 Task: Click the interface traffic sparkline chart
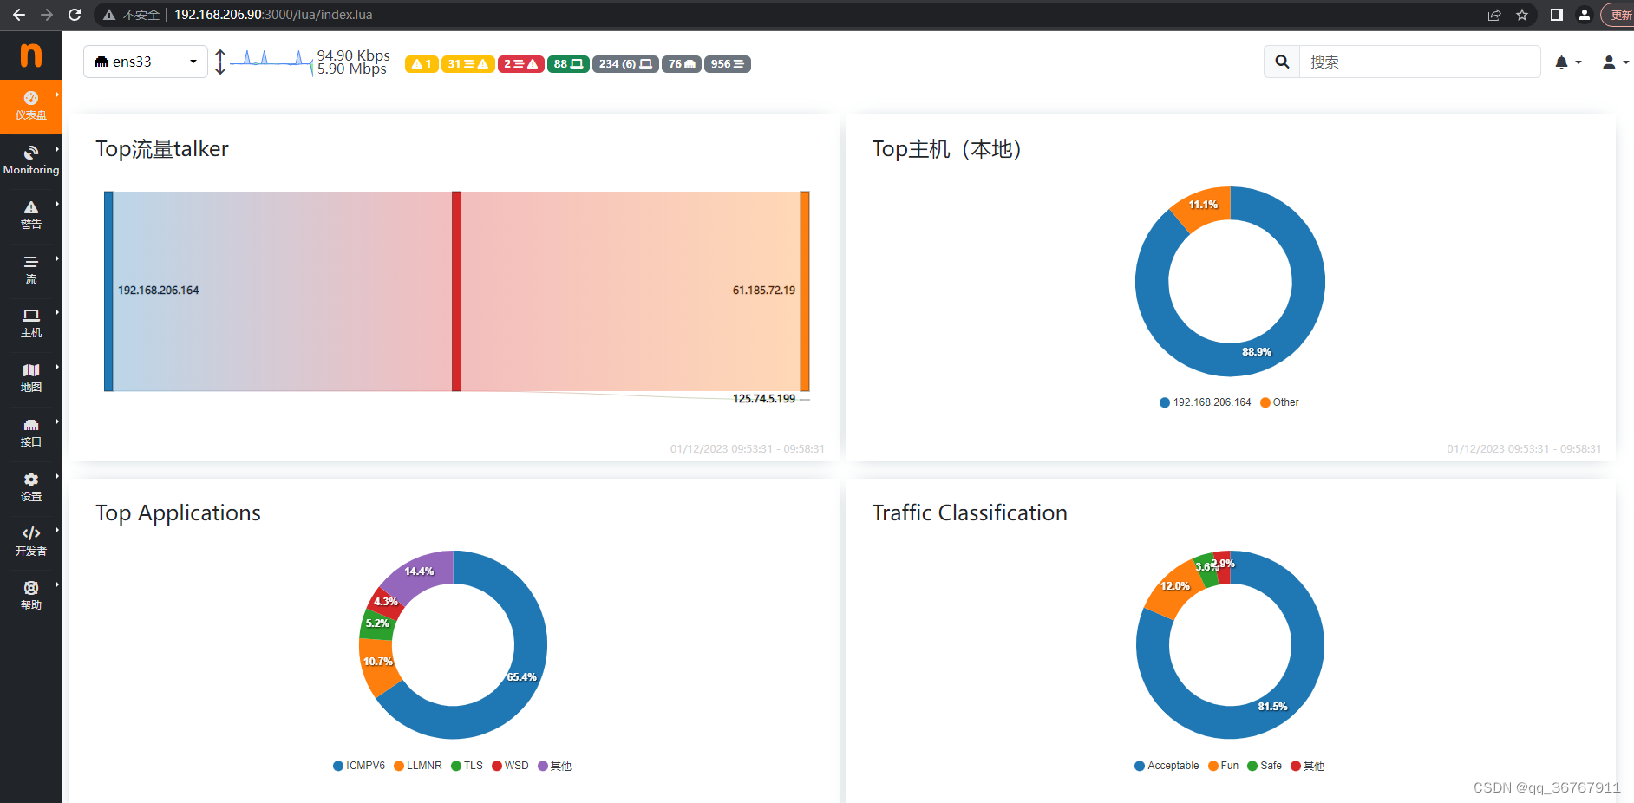click(x=271, y=61)
